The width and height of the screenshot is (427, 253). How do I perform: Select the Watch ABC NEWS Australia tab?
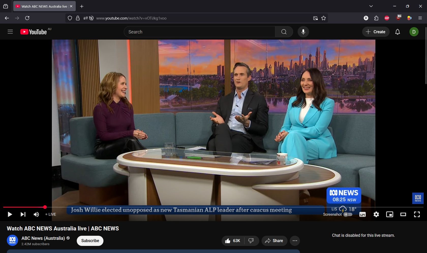coord(42,6)
